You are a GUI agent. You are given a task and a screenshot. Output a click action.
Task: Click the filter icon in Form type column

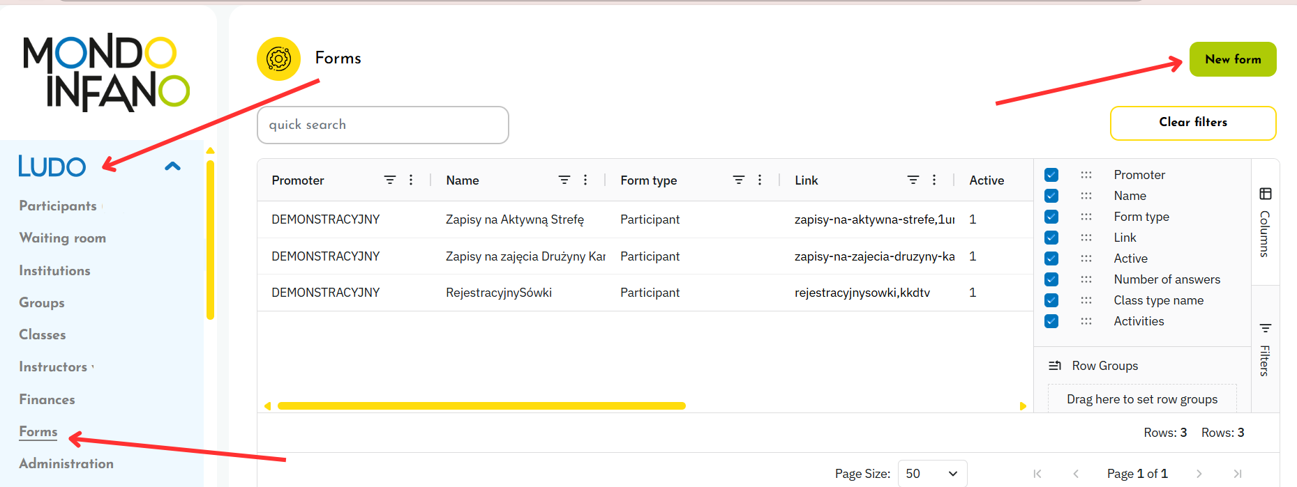[x=739, y=180]
